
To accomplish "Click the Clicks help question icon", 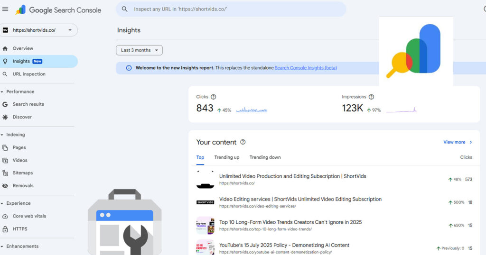I will (x=213, y=97).
